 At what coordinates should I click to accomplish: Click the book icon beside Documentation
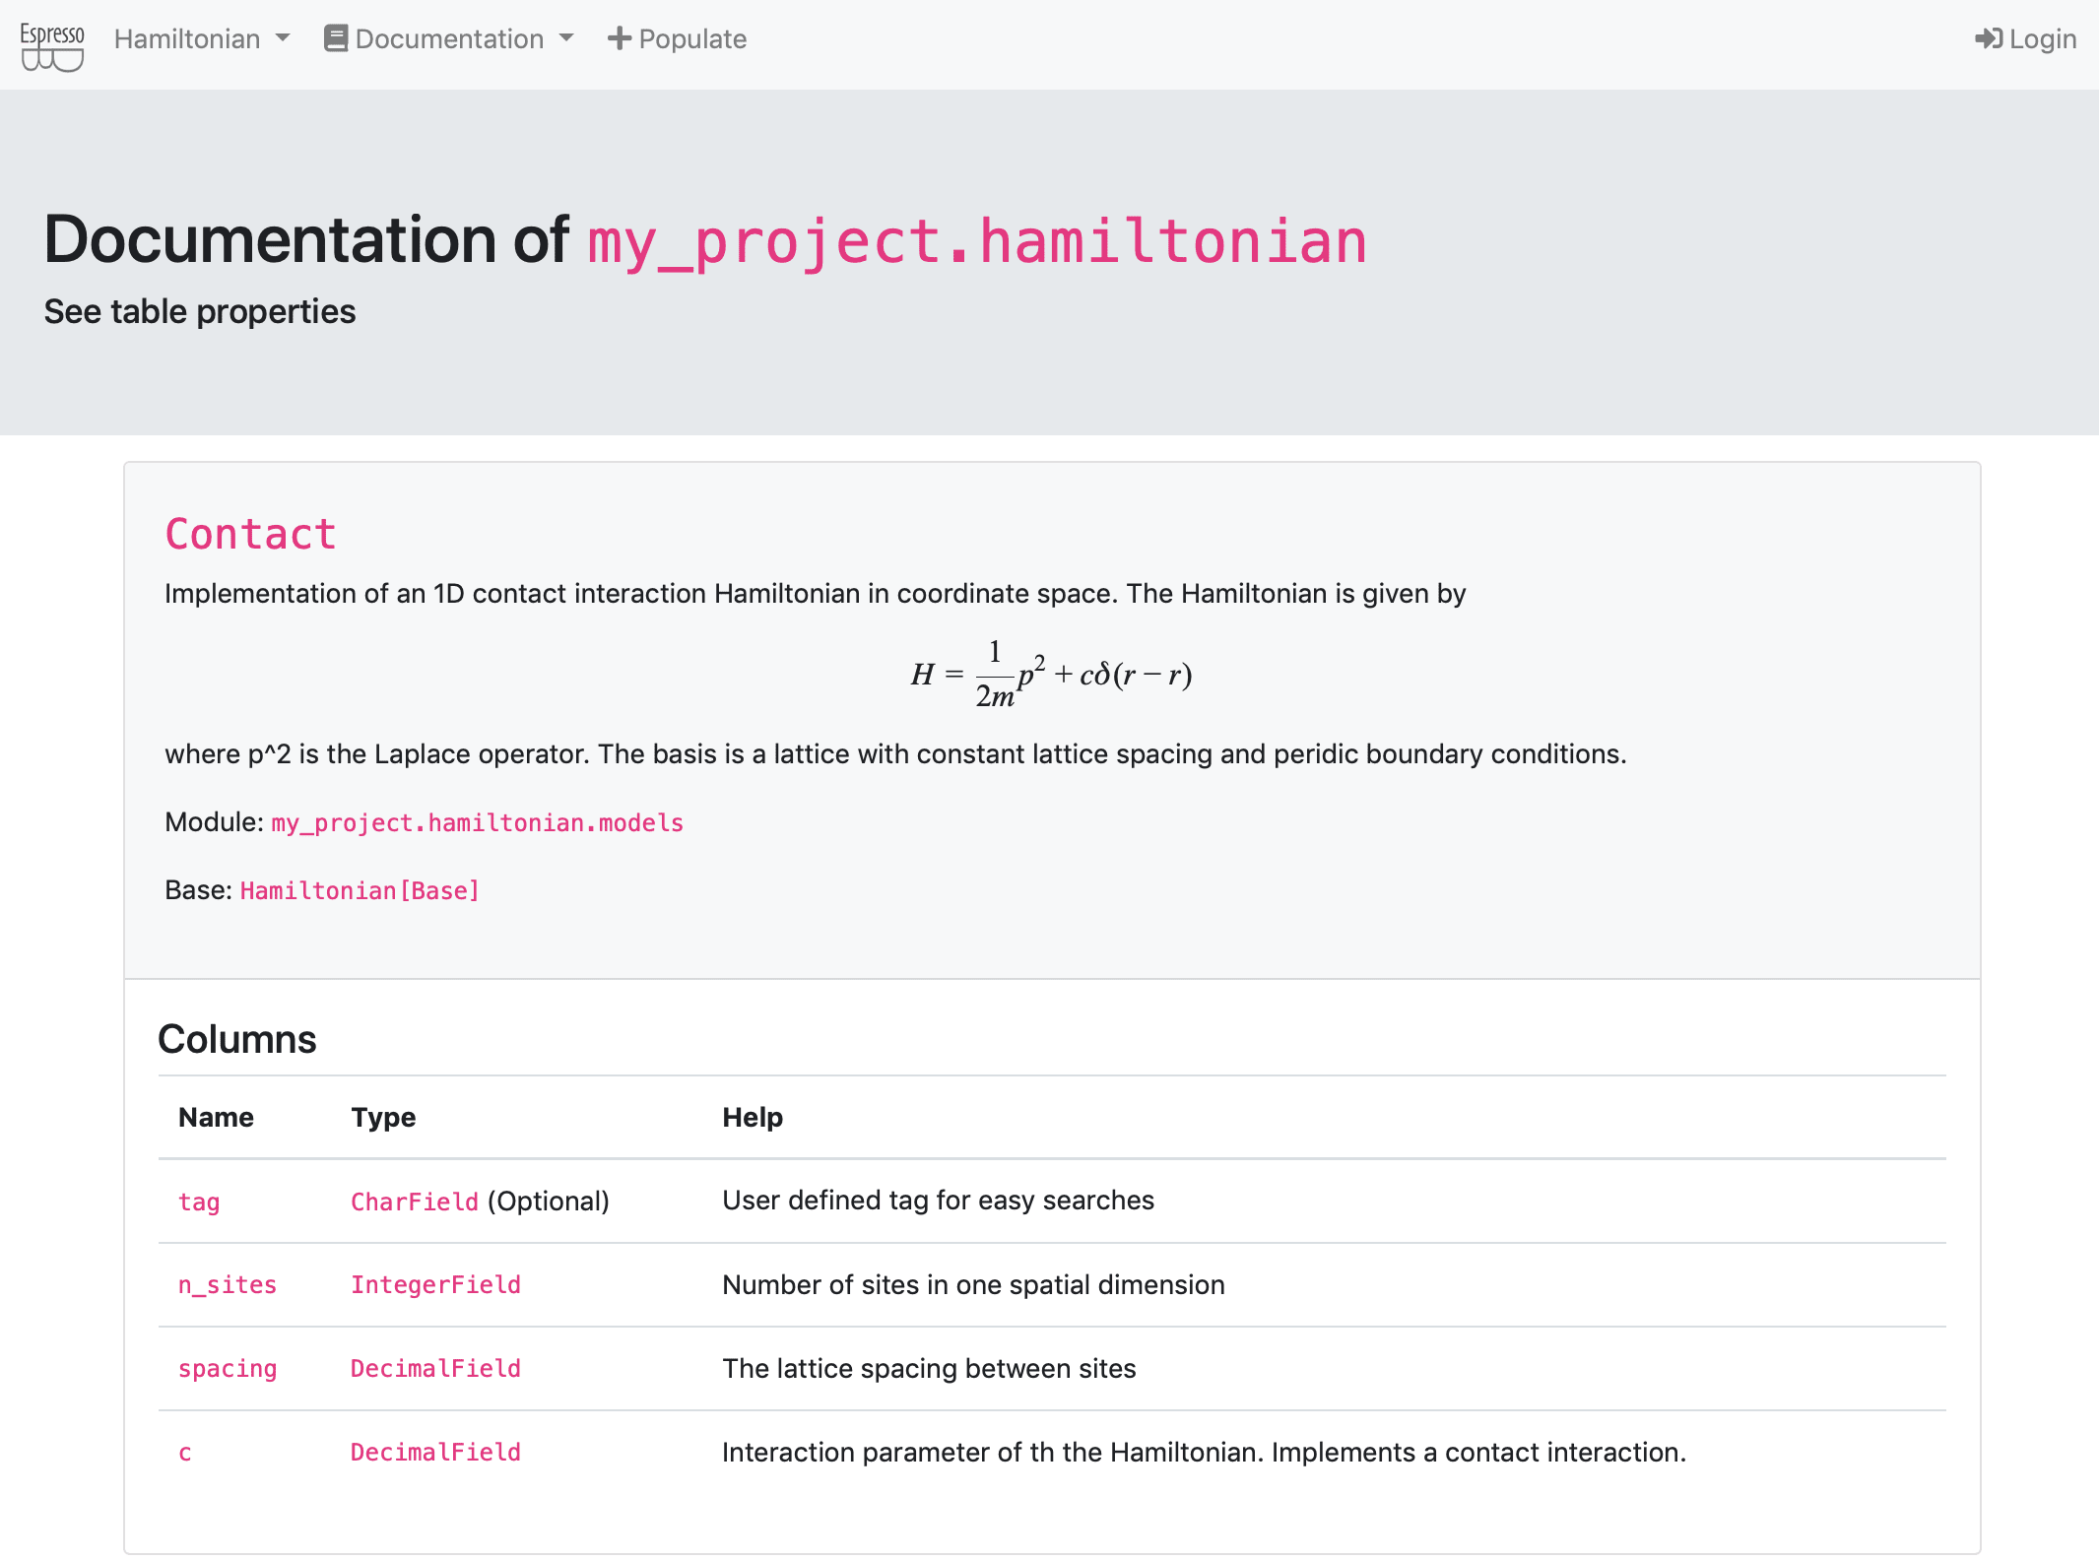[x=336, y=37]
